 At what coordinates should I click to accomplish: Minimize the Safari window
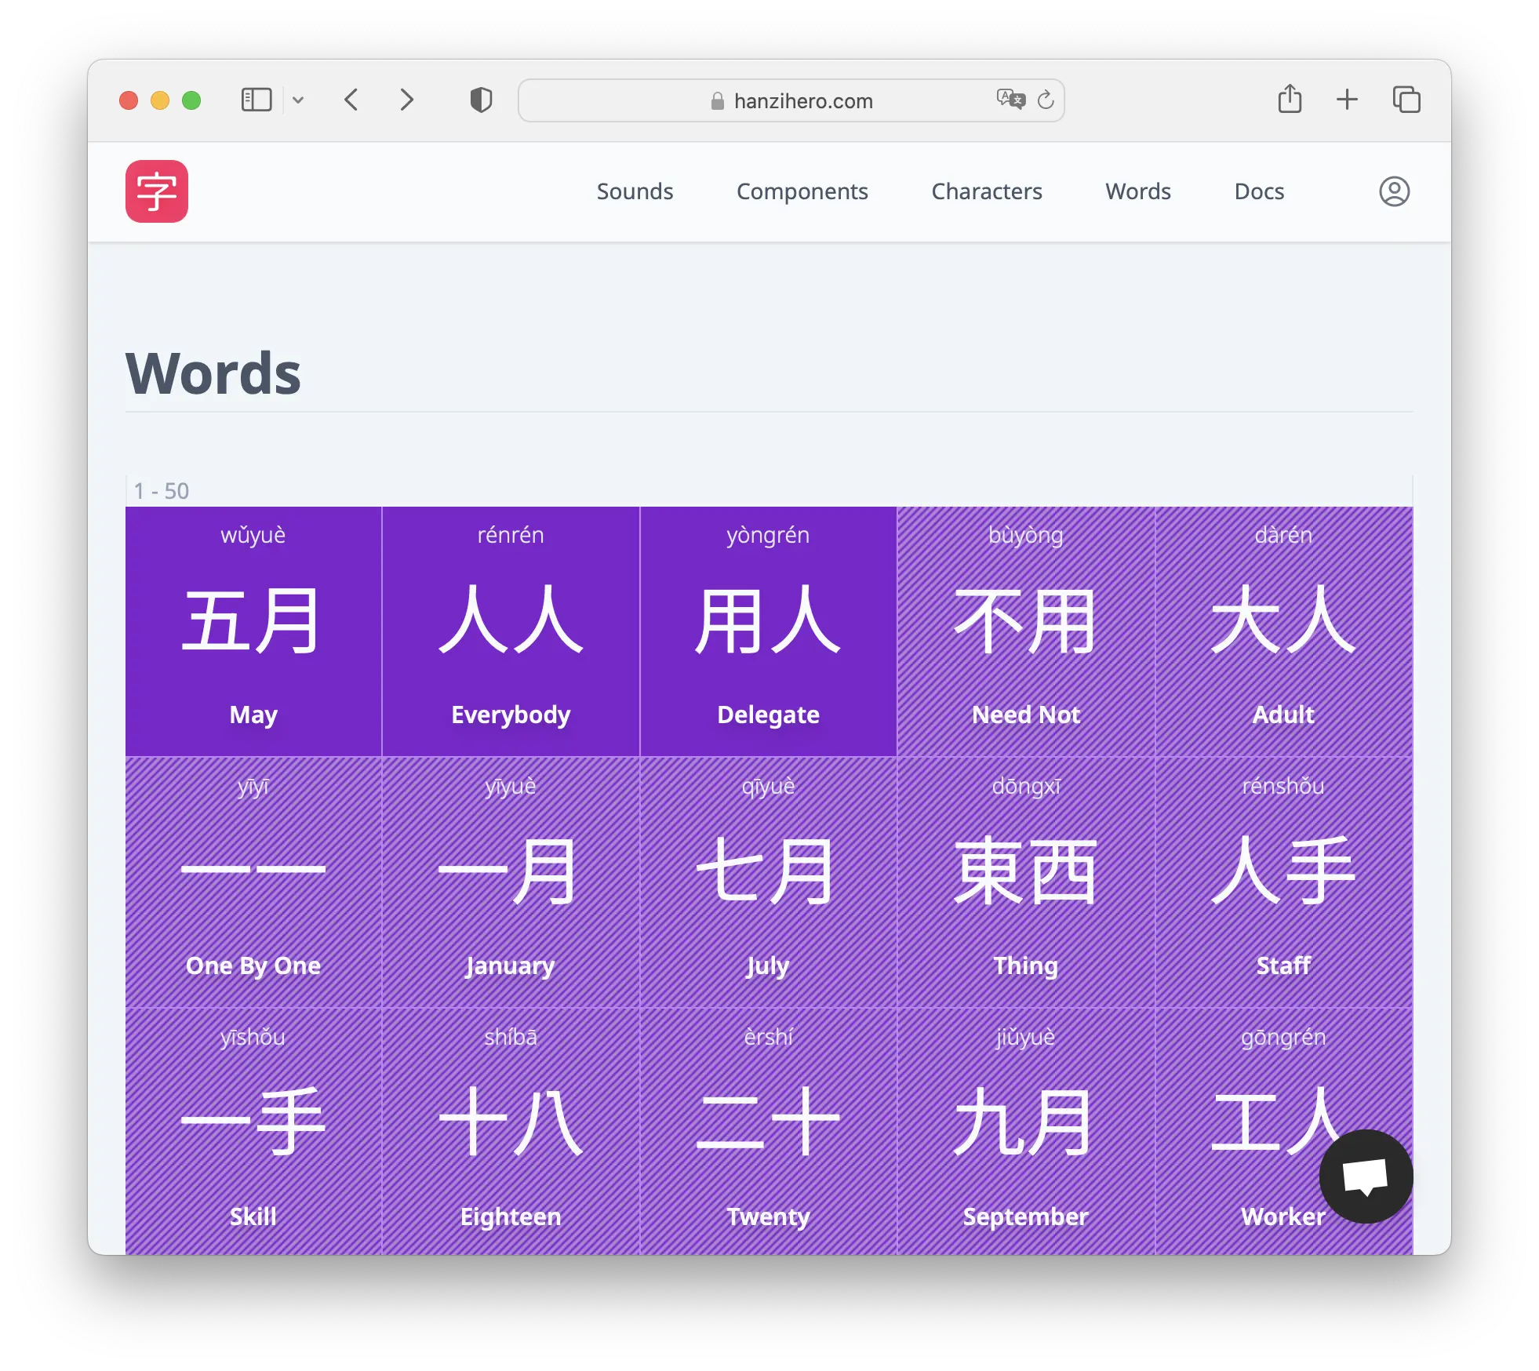[x=160, y=100]
